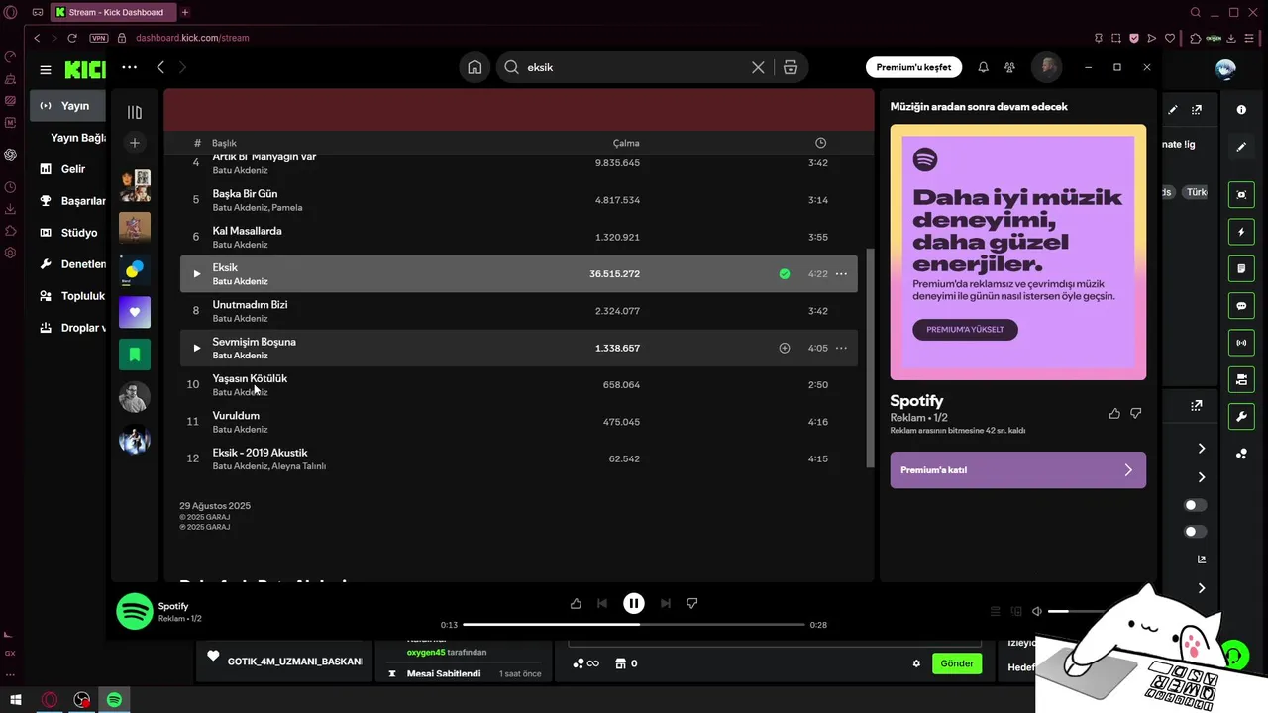Select track Vuruldum

pyautogui.click(x=518, y=422)
